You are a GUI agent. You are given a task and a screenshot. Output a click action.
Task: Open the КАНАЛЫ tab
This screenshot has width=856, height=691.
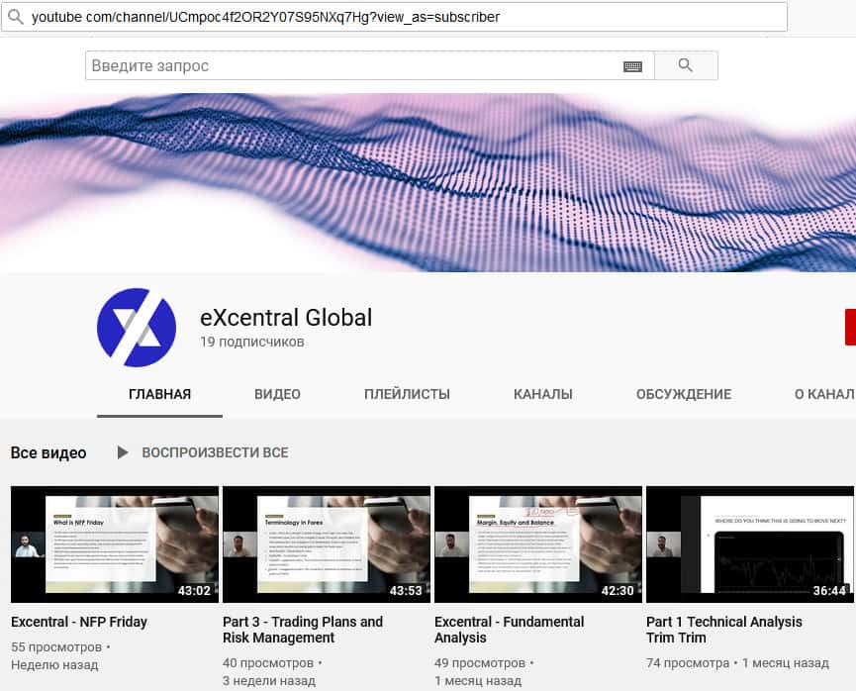click(543, 394)
